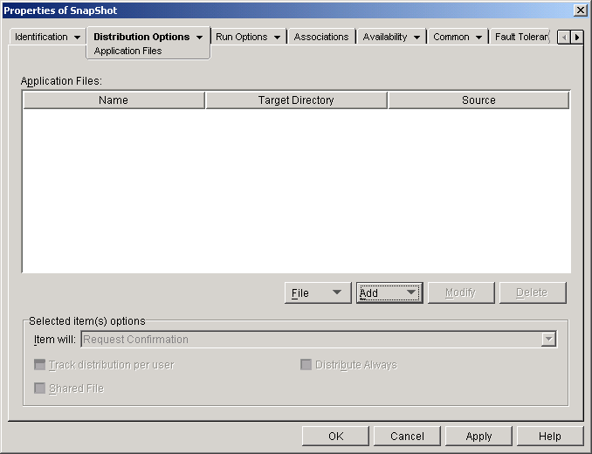Open Help for this dialog

pos(550,437)
